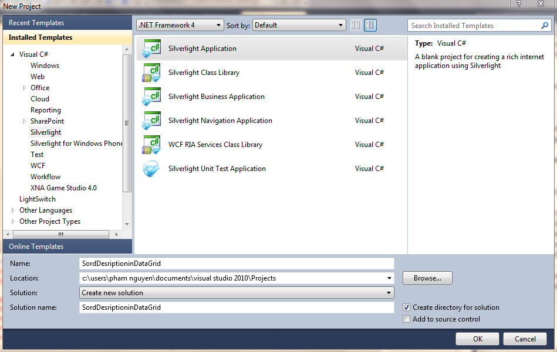Select WCF RIA Services Class Library icon

[151, 145]
